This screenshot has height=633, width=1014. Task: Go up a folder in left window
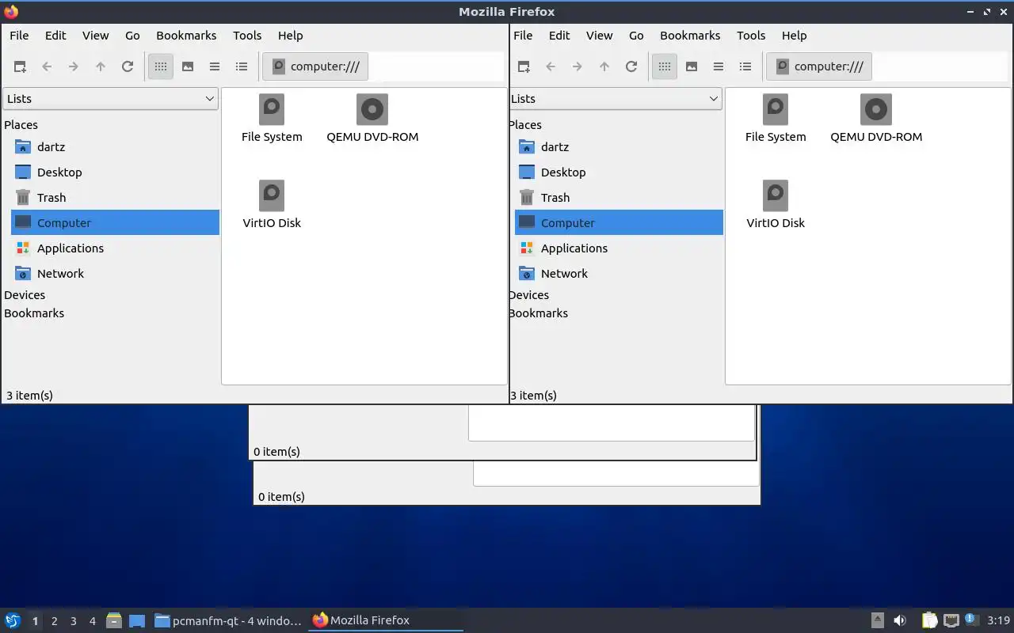tap(101, 66)
